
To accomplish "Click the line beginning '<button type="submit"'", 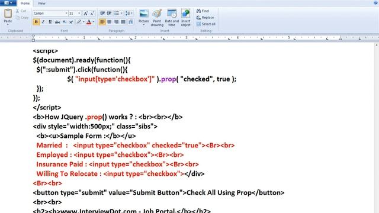I will point(159,192).
